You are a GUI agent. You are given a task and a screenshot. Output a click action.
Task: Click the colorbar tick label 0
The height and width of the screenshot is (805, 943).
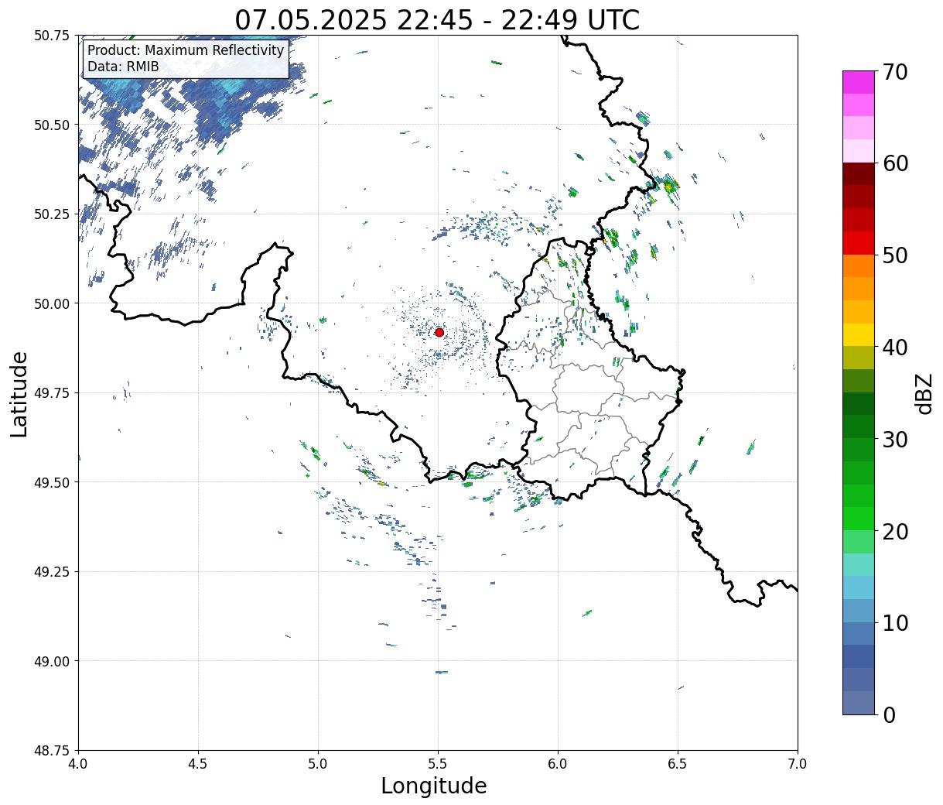click(889, 714)
